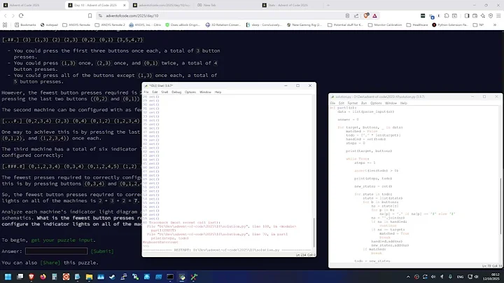Toggle the browser sidebar panel icon

click(467, 15)
